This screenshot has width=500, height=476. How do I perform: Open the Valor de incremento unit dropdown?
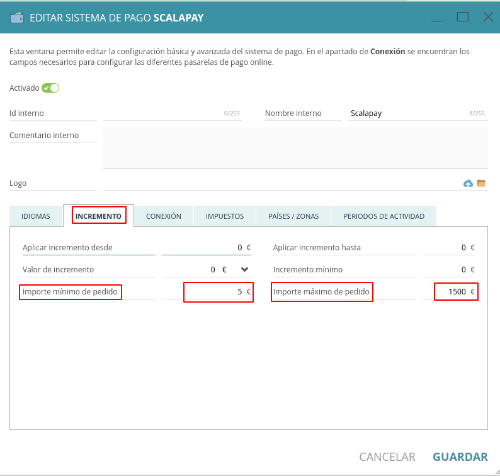[x=244, y=269]
